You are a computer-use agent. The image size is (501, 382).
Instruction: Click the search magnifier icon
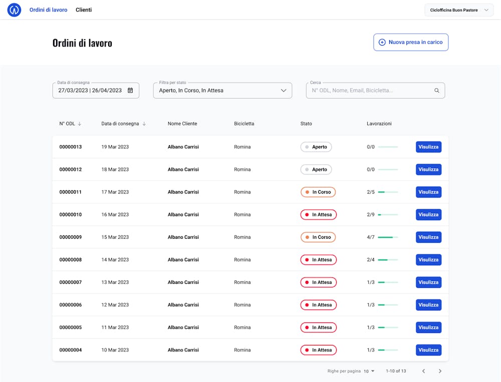[x=437, y=91]
